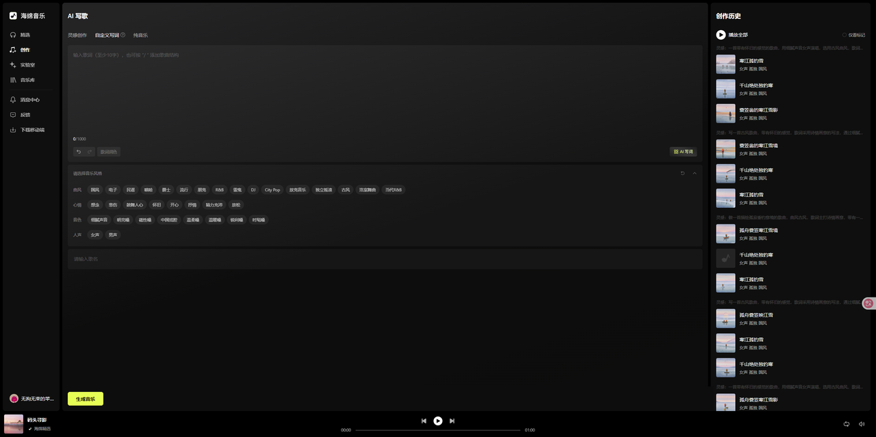Collapse the music style panel chevron
This screenshot has width=876, height=437.
[695, 173]
